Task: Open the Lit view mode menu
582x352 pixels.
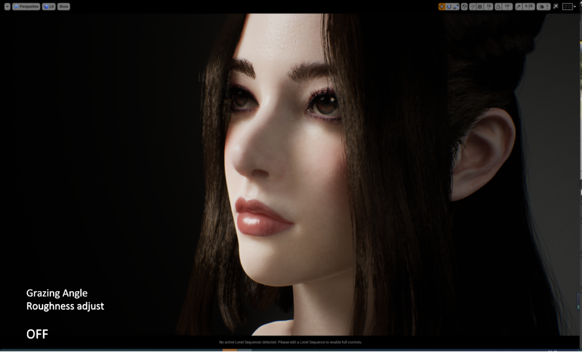Action: pyautogui.click(x=48, y=6)
